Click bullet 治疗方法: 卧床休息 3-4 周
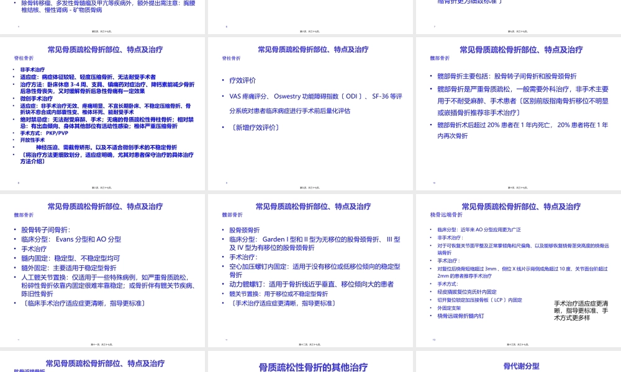621x372 pixels. tap(107, 87)
